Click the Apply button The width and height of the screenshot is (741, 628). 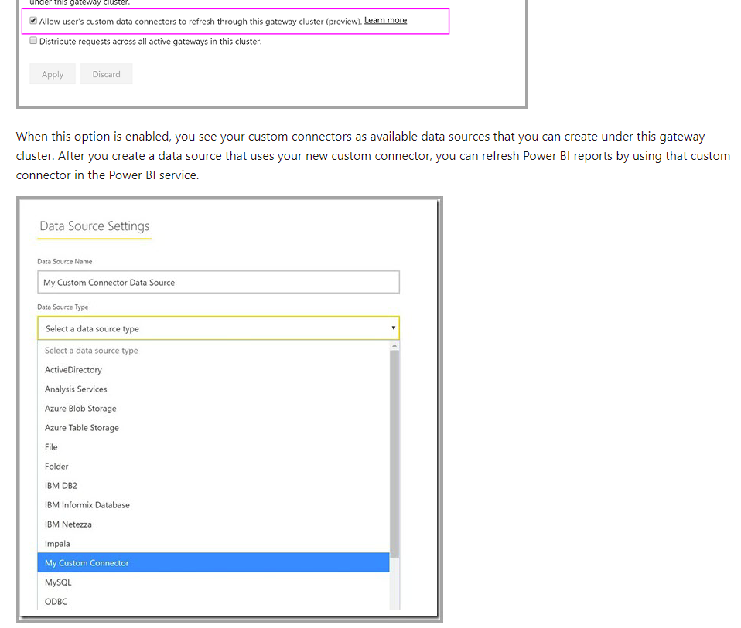53,74
